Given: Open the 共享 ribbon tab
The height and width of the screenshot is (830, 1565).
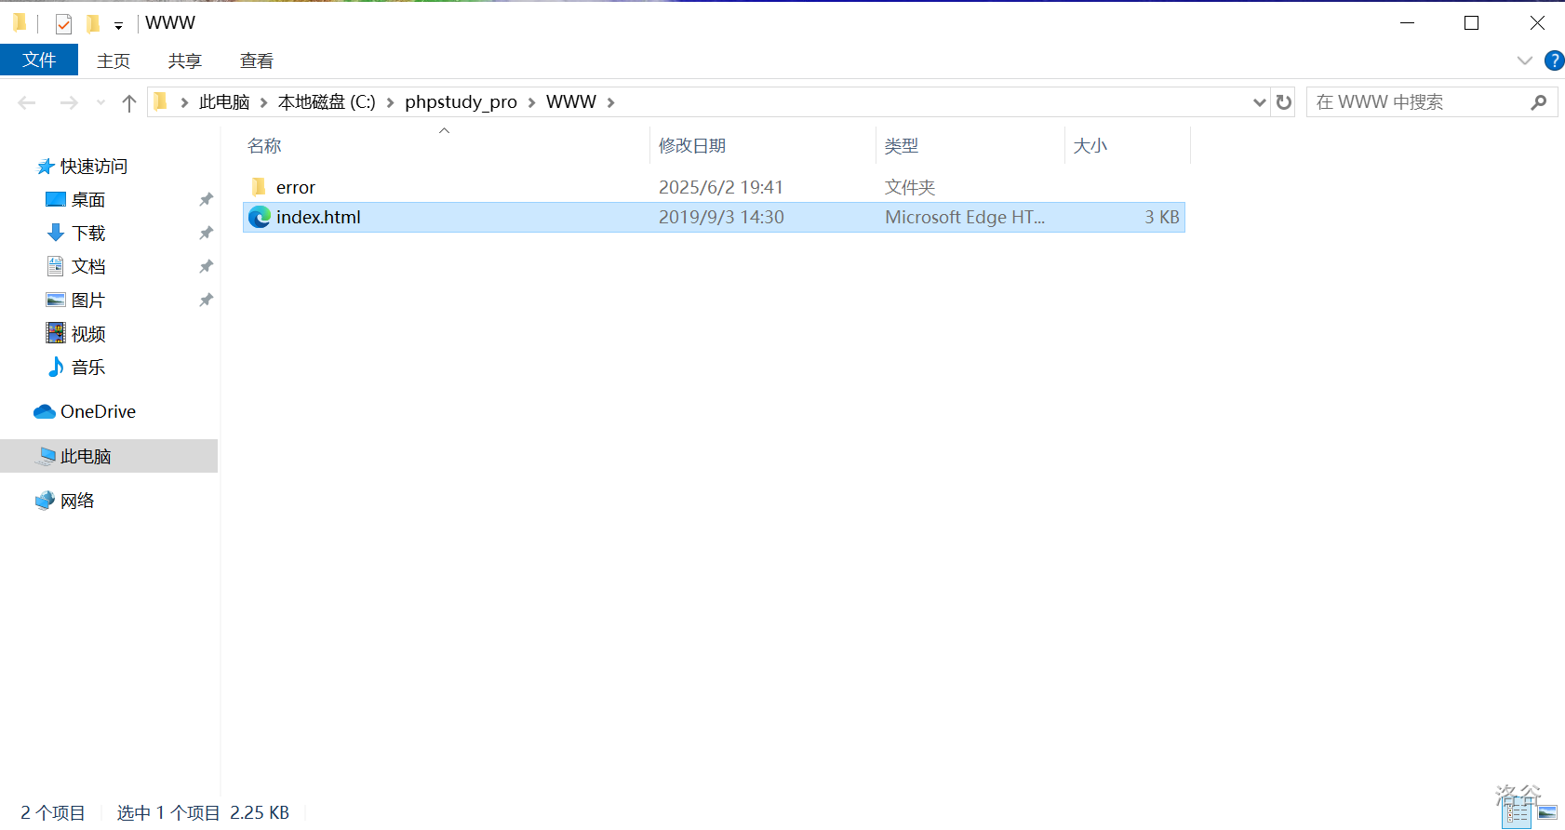Looking at the screenshot, I should 184,60.
